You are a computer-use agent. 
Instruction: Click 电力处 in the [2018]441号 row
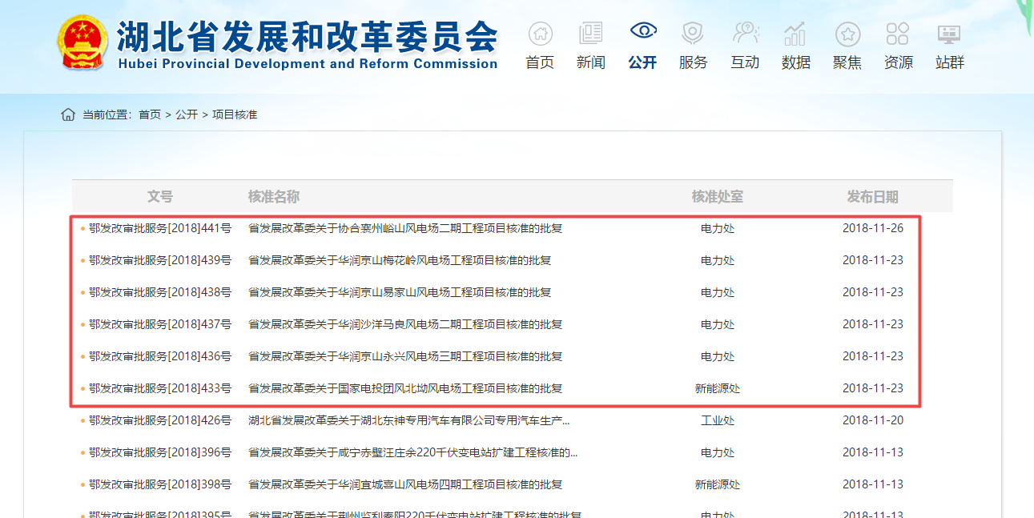pyautogui.click(x=718, y=228)
